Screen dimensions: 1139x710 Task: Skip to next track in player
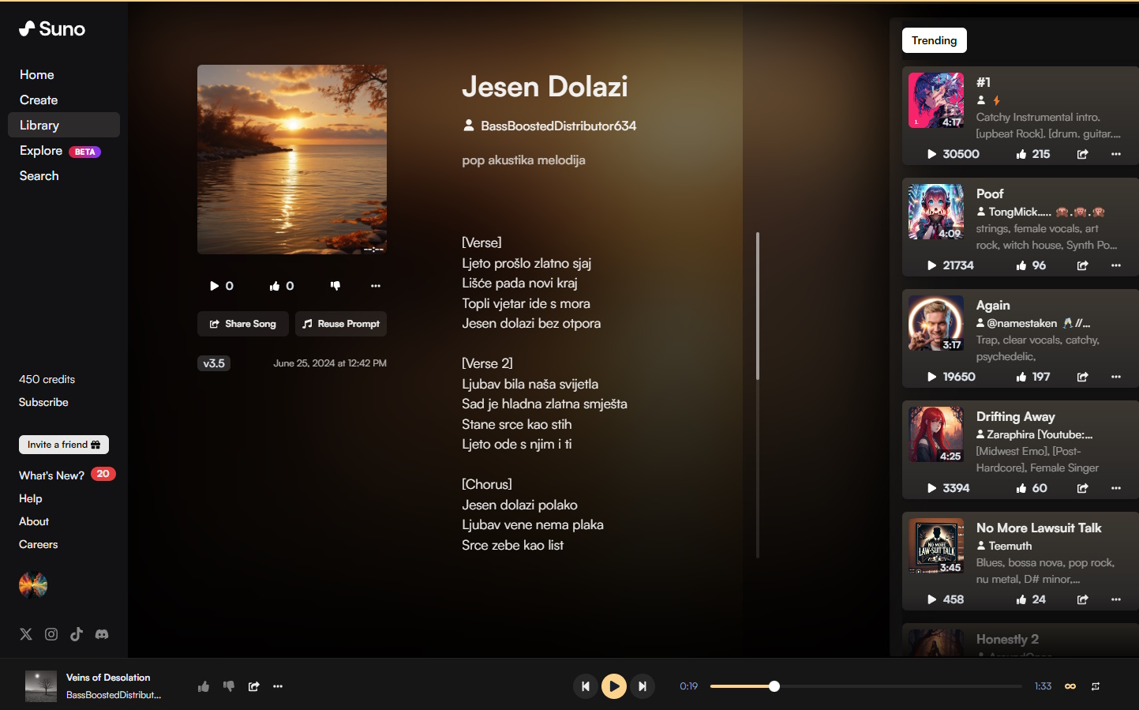click(643, 686)
